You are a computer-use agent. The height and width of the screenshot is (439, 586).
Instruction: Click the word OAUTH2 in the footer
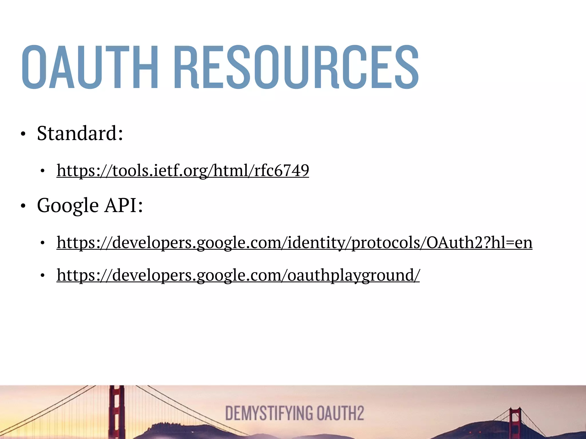(x=340, y=413)
